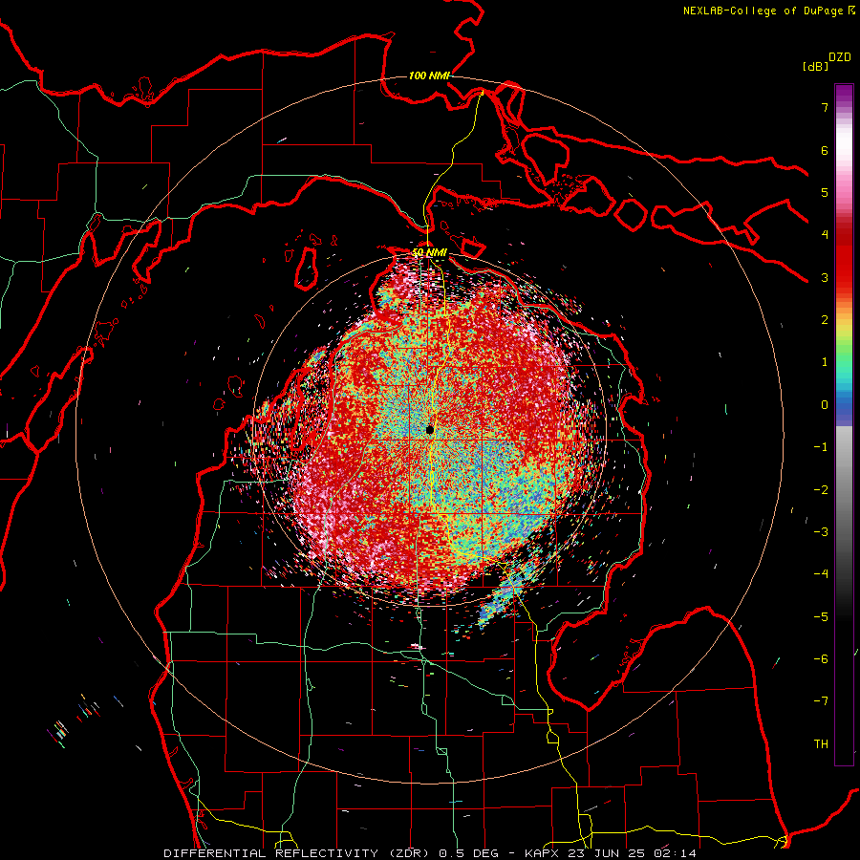The height and width of the screenshot is (860, 860).
Task: Click the 50 NMI range ring label
Action: coord(429,252)
